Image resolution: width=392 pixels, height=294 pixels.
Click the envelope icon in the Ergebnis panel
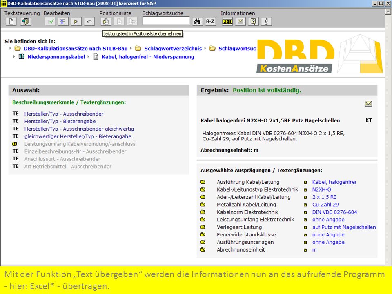pyautogui.click(x=368, y=103)
